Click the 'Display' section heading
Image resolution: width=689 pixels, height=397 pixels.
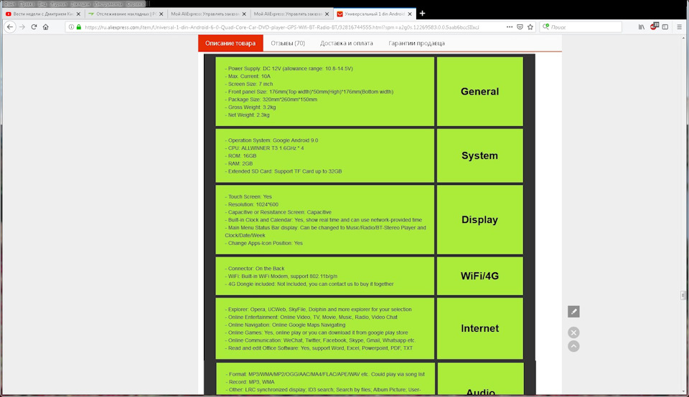point(479,219)
